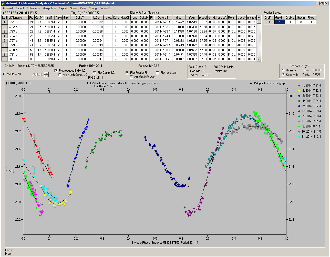Screen dimensions: 330x257
Task: Open the View menu
Action: (x=83, y=8)
